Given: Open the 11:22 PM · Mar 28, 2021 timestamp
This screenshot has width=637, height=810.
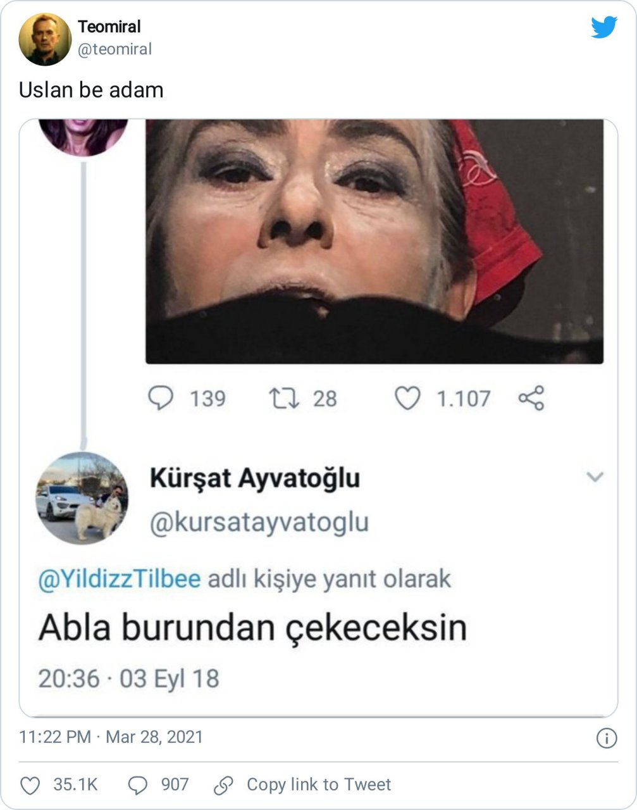Looking at the screenshot, I should pos(111,737).
